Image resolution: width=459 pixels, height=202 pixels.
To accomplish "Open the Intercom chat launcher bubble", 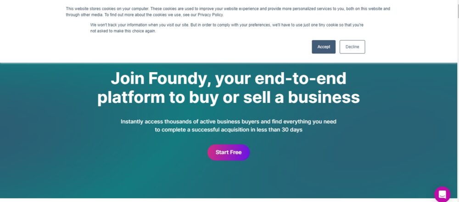I will (442, 194).
